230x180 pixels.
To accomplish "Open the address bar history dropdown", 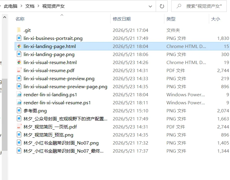I will (x=150, y=6).
